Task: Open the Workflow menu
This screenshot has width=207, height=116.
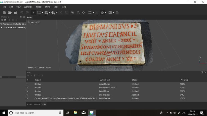Action: point(28,7)
